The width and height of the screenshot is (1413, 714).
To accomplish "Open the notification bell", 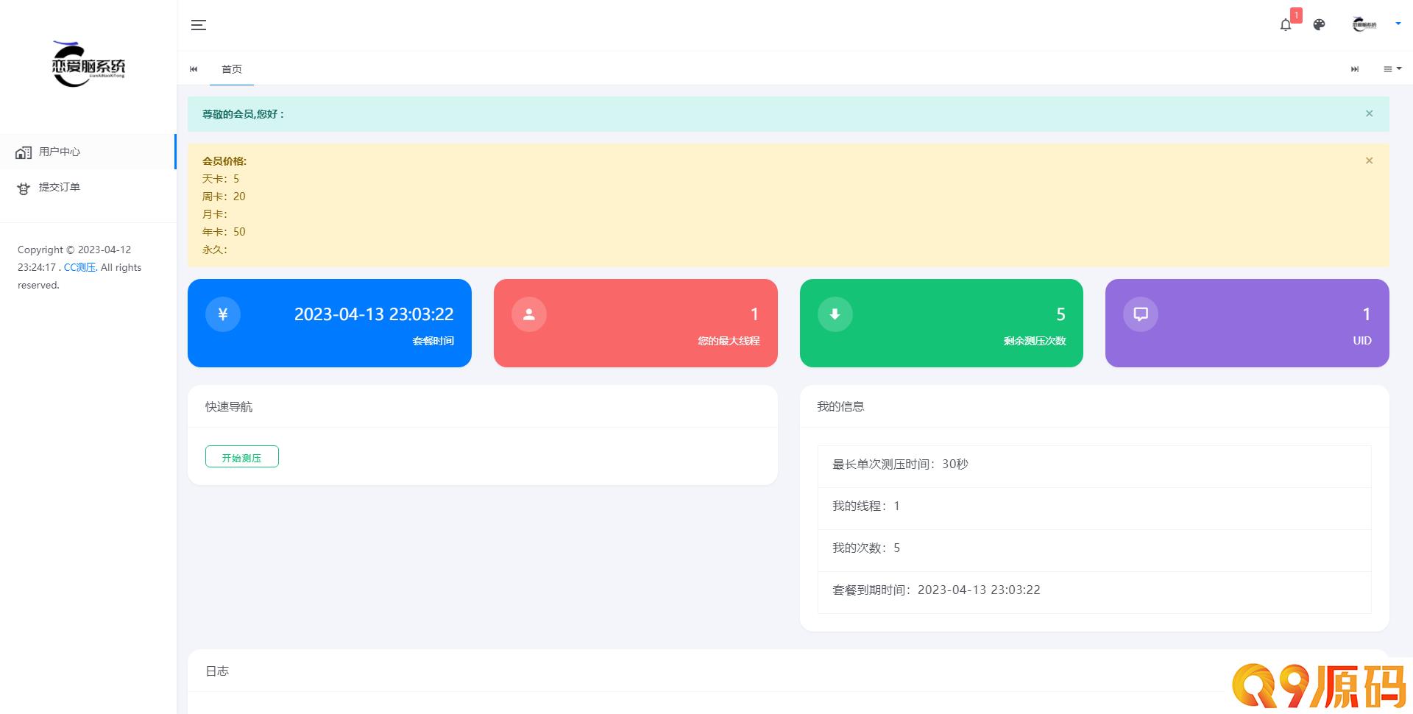I will [1285, 25].
